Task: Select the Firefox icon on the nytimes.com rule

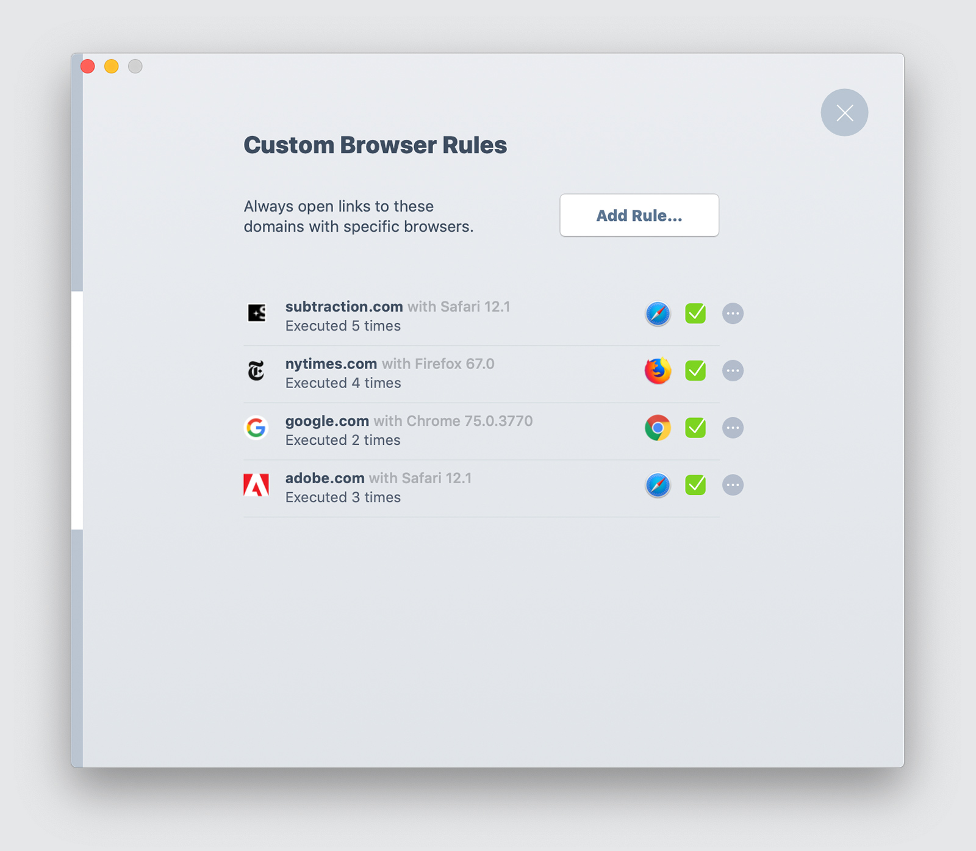Action: tap(658, 371)
